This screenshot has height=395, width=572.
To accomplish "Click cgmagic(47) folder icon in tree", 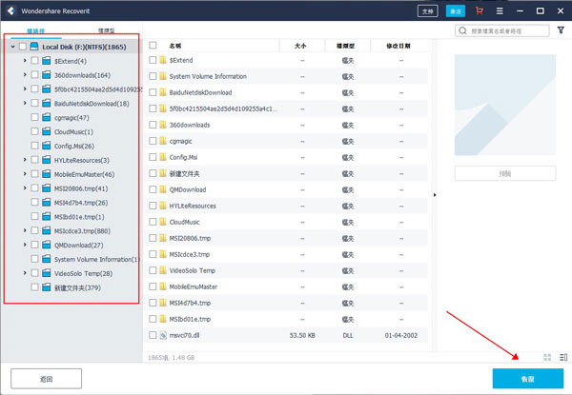I will coord(47,117).
